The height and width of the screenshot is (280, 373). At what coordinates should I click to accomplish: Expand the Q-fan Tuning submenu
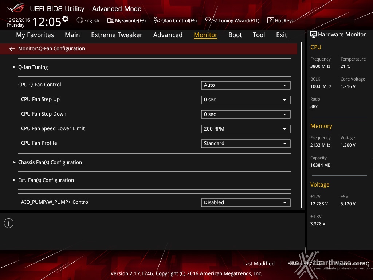pos(33,67)
